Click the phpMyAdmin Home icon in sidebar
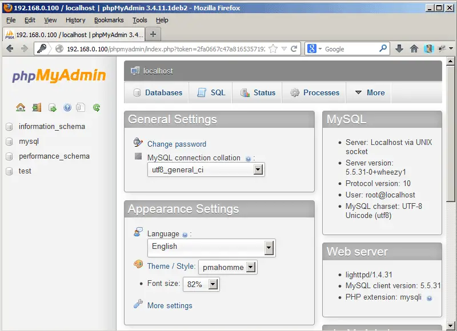457x331 pixels. click(21, 108)
